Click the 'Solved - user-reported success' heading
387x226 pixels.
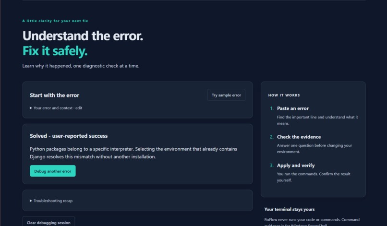coord(69,136)
